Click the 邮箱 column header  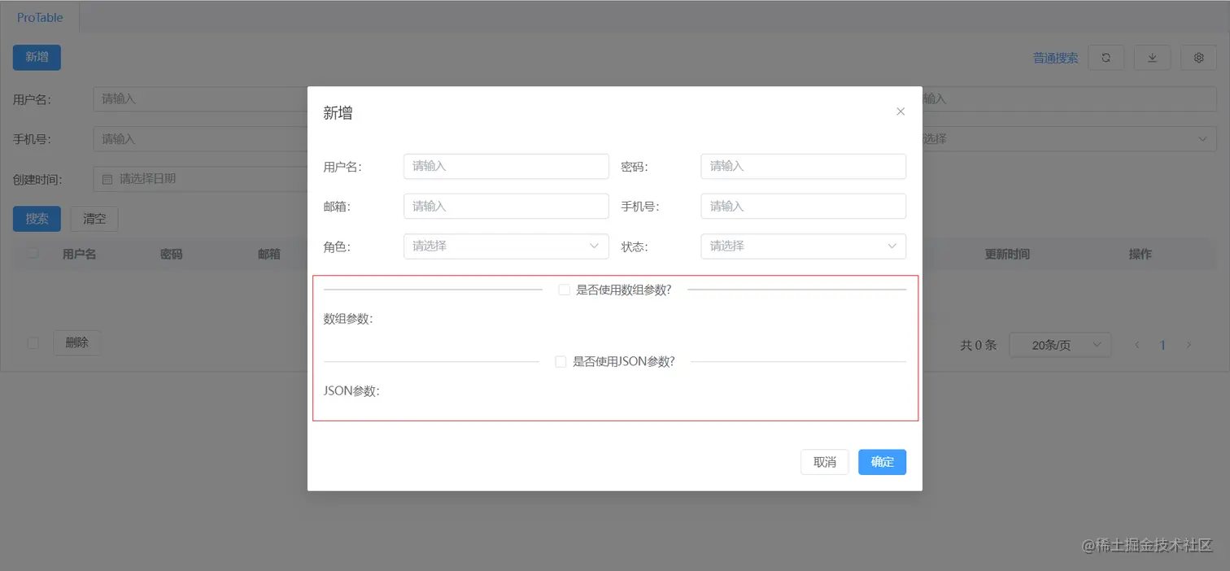pos(268,254)
